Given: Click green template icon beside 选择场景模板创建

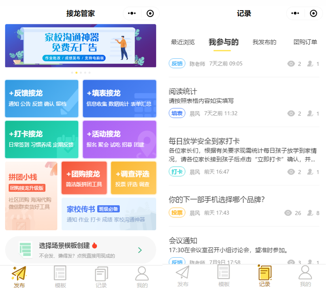Looking at the screenshot, I should pos(26,249).
